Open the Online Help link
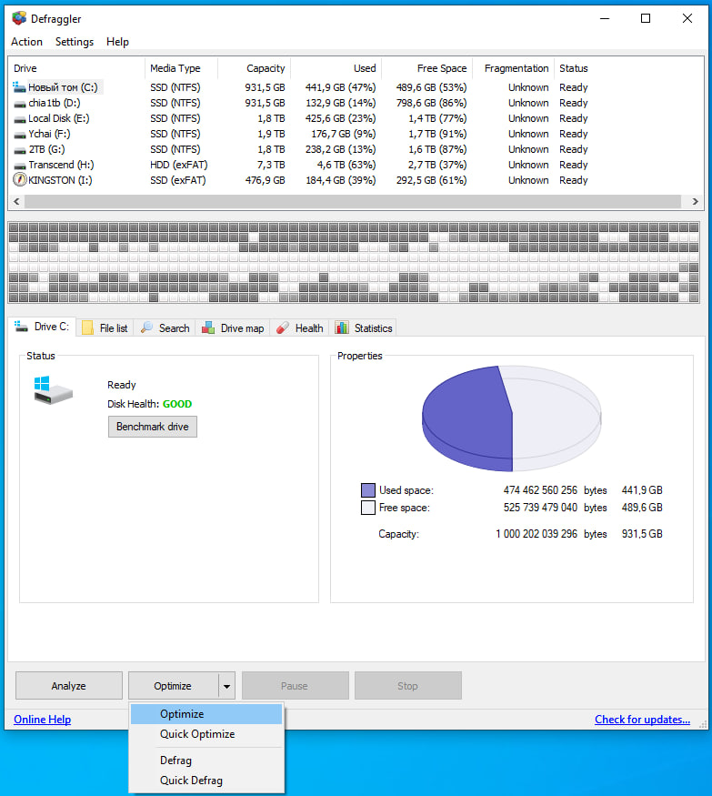712x796 pixels. (42, 720)
